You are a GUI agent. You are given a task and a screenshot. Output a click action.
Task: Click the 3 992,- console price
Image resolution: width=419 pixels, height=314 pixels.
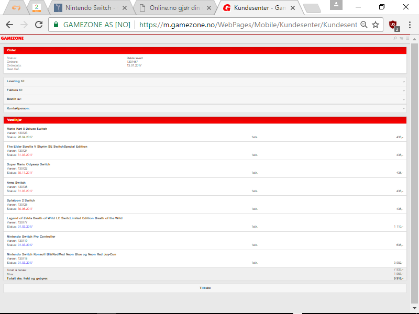(399, 263)
